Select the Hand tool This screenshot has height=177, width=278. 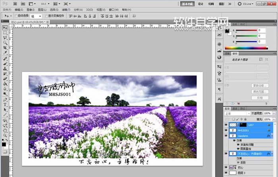5,131
